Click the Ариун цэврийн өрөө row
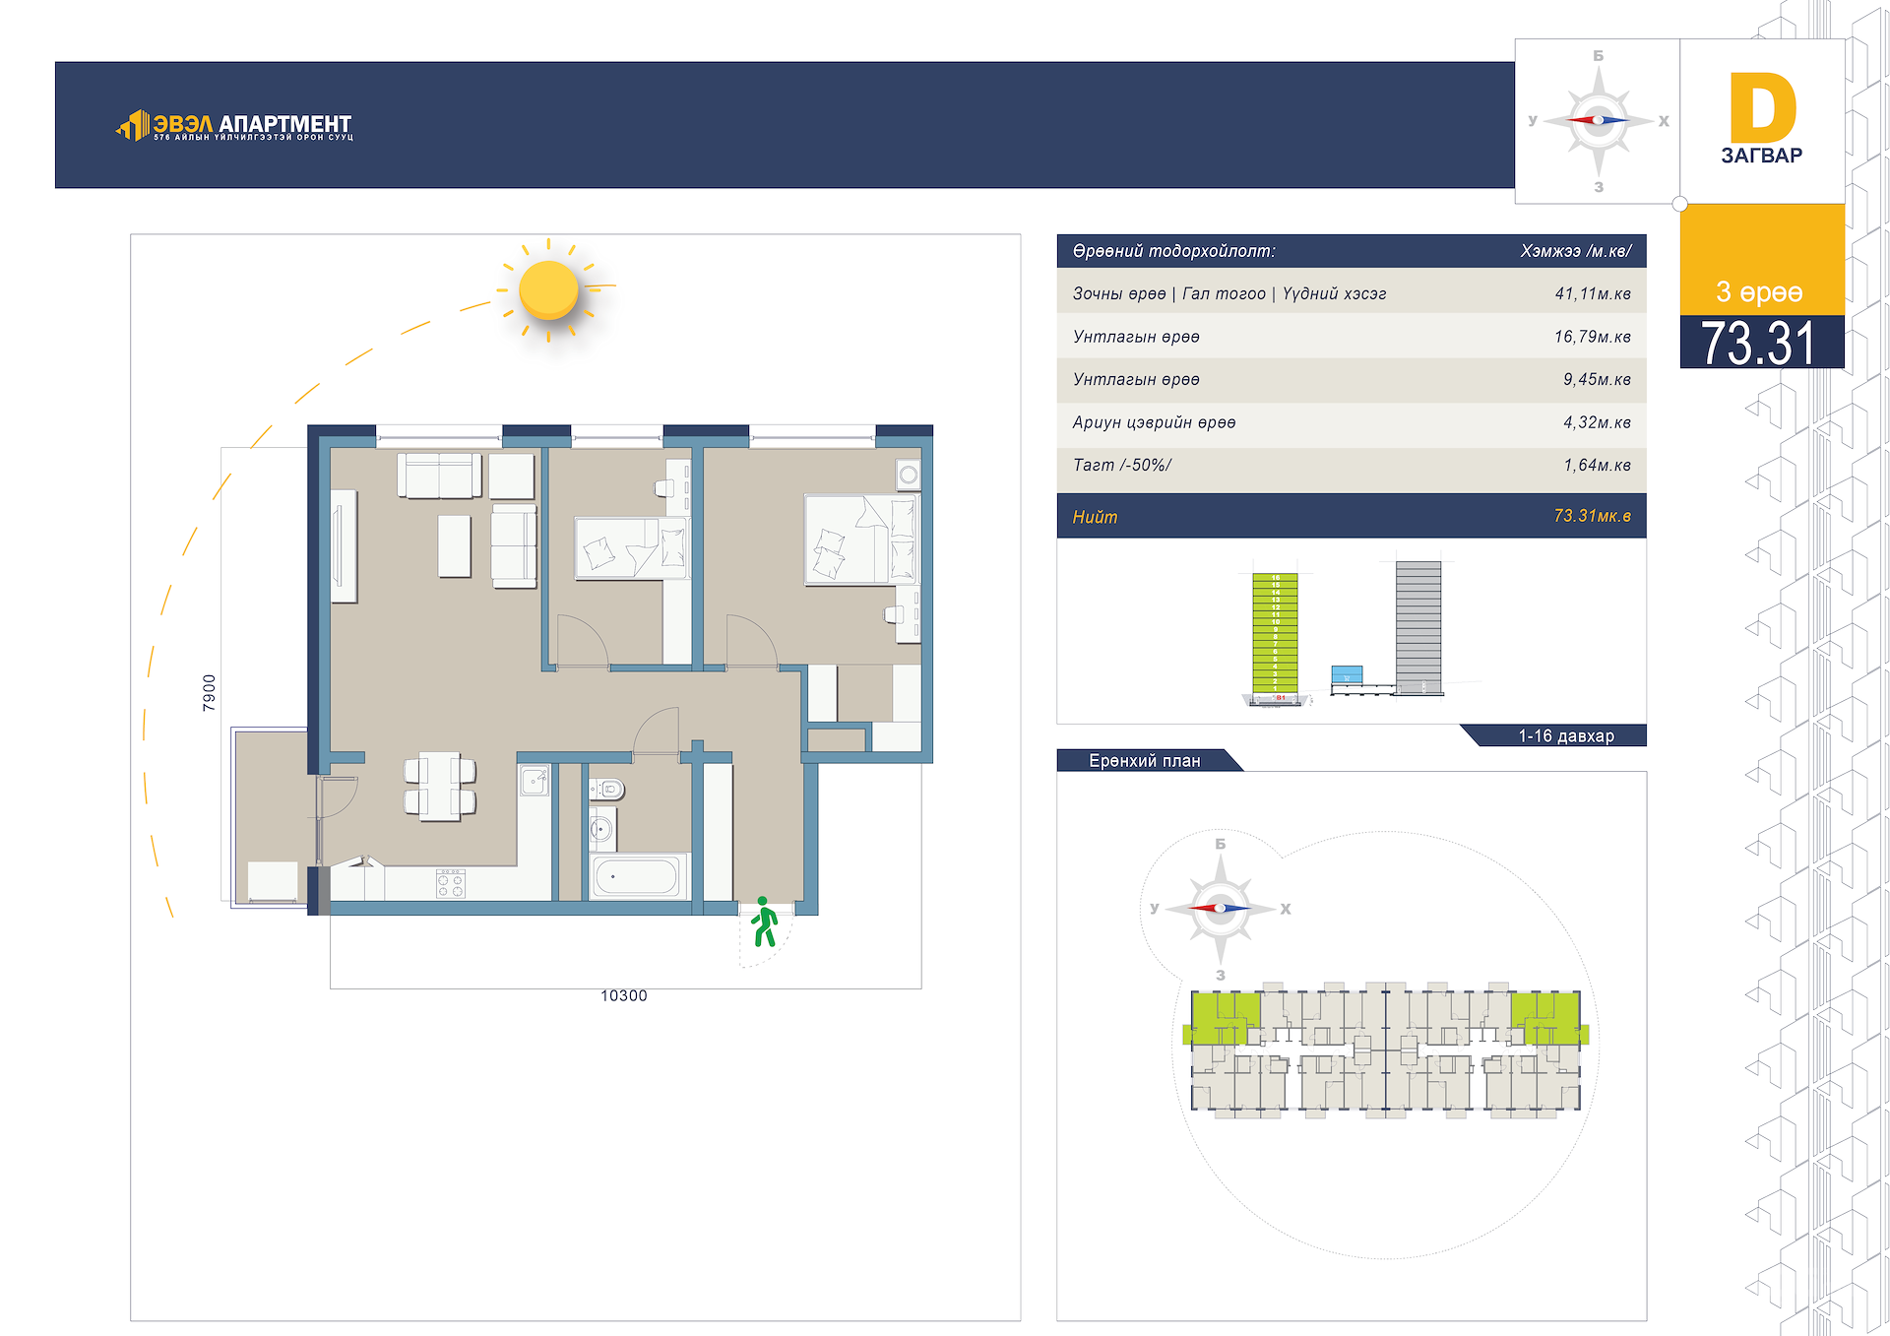The height and width of the screenshot is (1336, 1890). [1352, 422]
